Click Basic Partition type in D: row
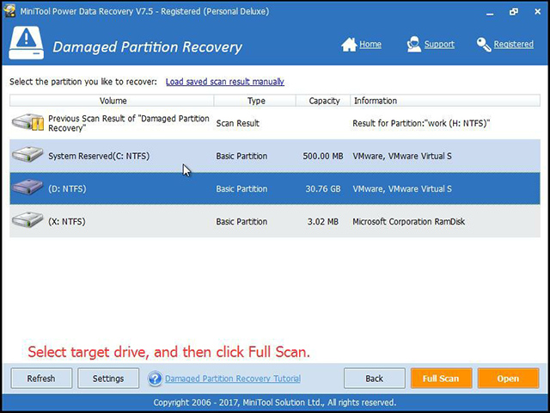This screenshot has width=550, height=413. [241, 189]
